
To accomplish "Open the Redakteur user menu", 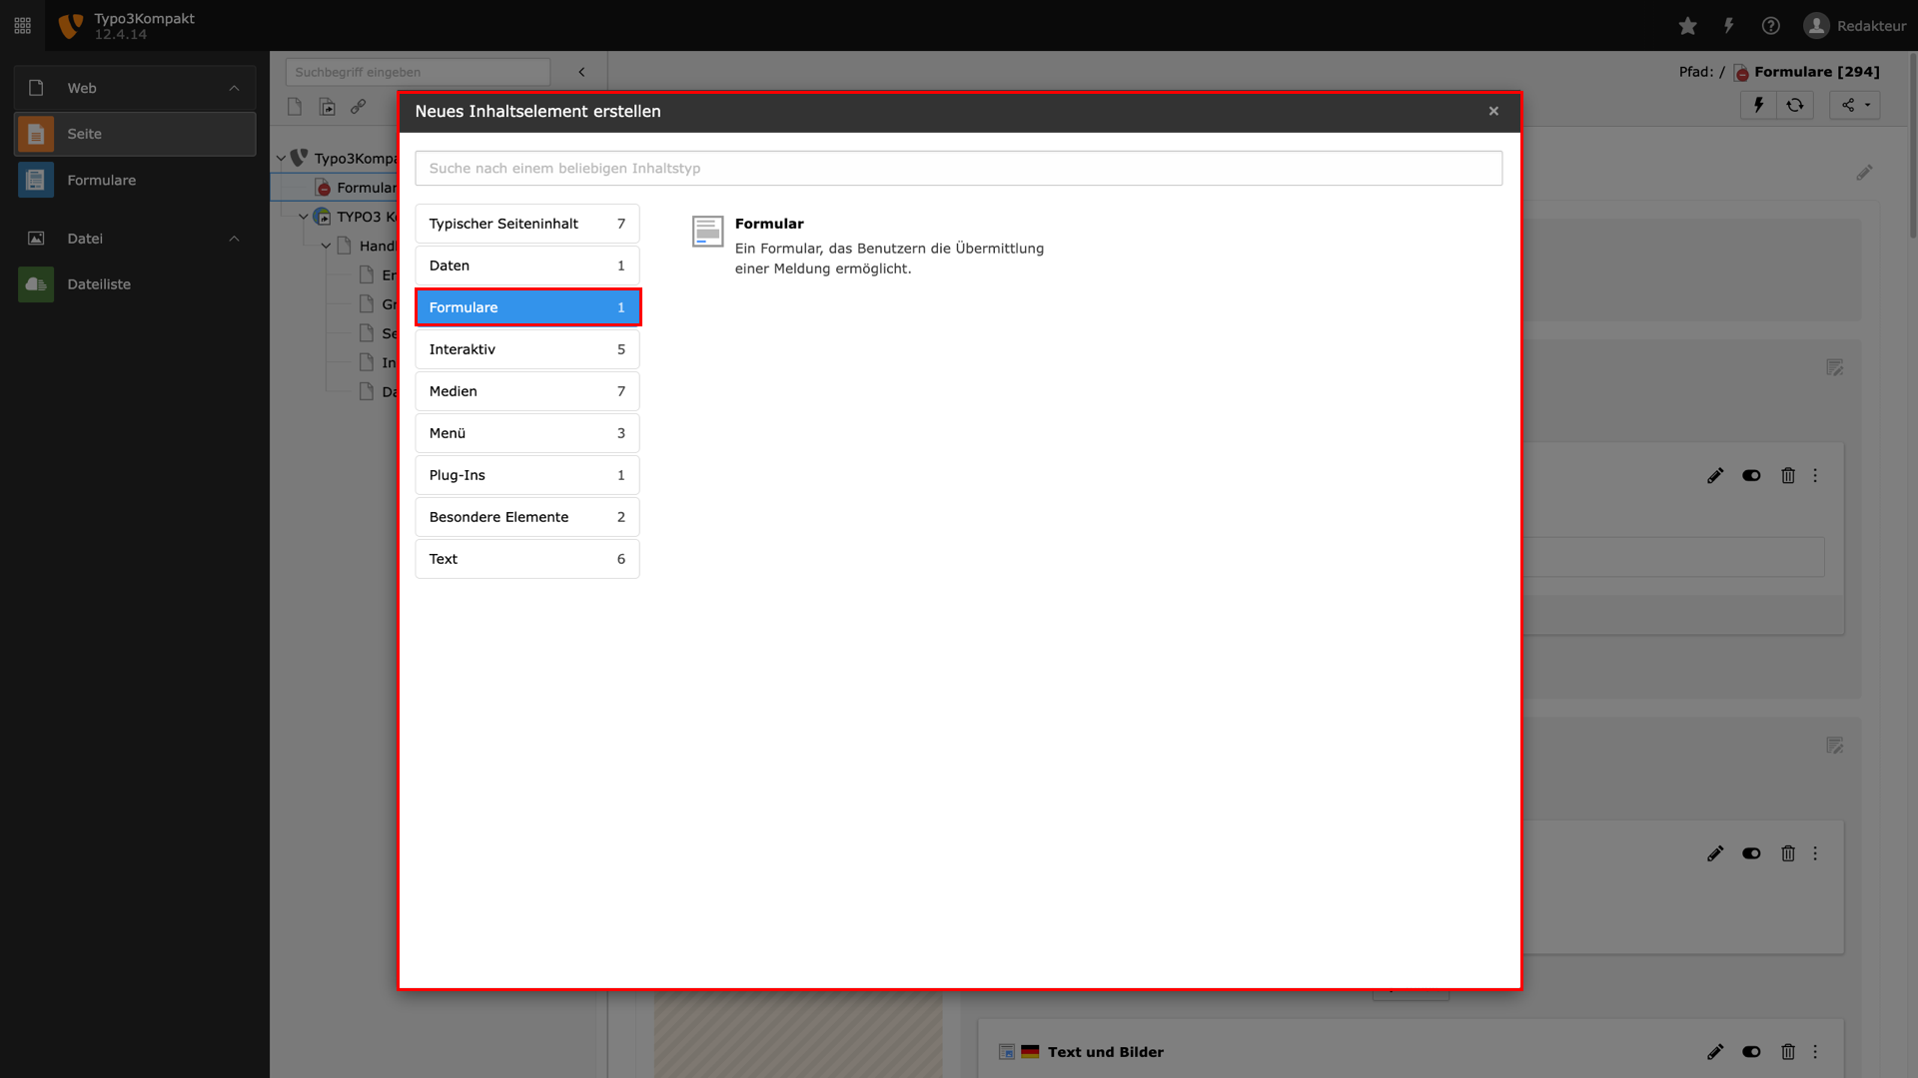I will coord(1855,26).
